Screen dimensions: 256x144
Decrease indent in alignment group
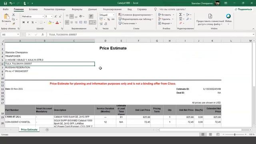click(81, 22)
